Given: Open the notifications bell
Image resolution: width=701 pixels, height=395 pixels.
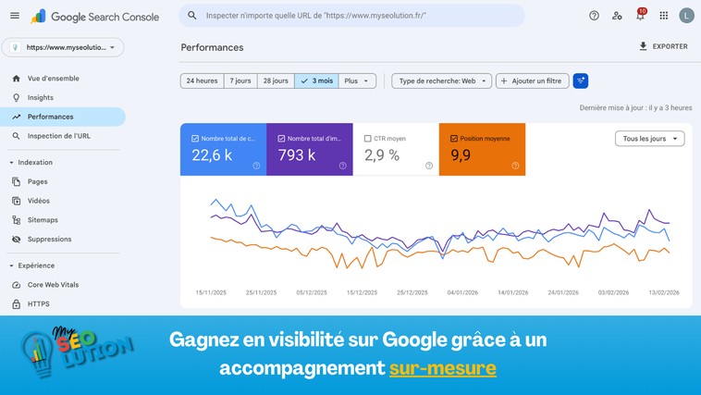Looking at the screenshot, I should point(639,16).
